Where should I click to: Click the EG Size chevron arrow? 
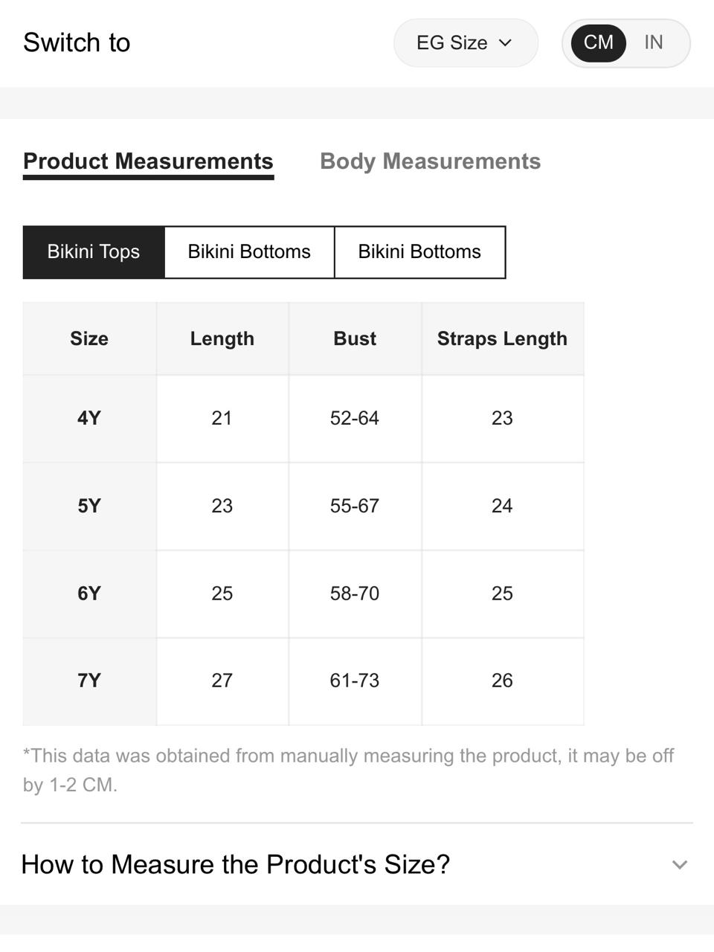[x=505, y=43]
